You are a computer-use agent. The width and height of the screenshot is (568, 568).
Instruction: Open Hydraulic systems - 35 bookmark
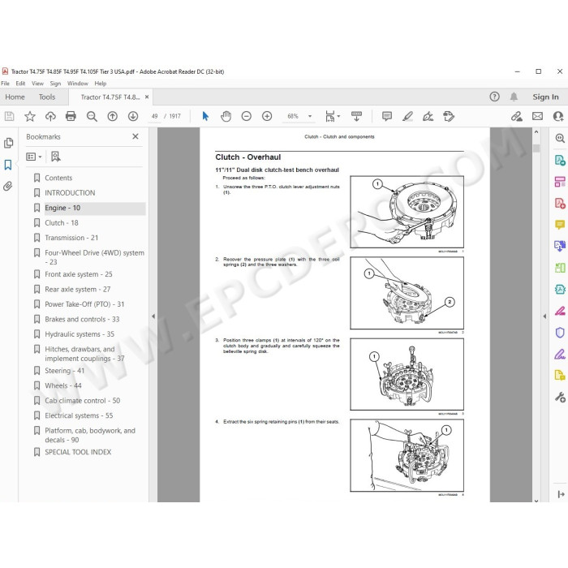click(x=80, y=334)
